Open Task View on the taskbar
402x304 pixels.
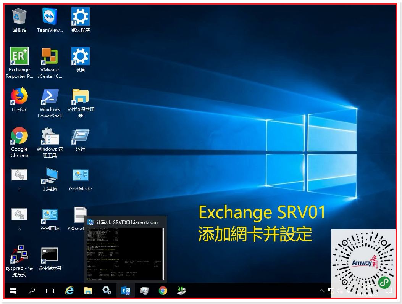[x=50, y=290]
